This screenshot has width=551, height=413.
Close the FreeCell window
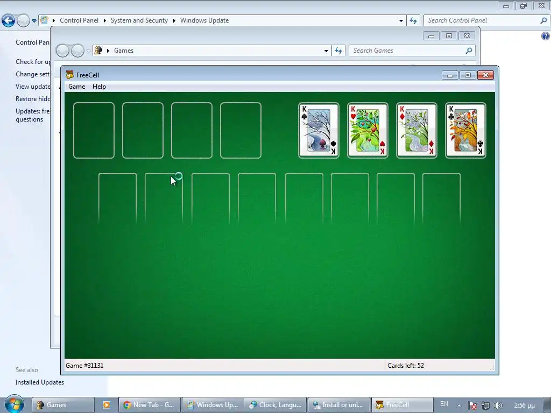point(486,75)
